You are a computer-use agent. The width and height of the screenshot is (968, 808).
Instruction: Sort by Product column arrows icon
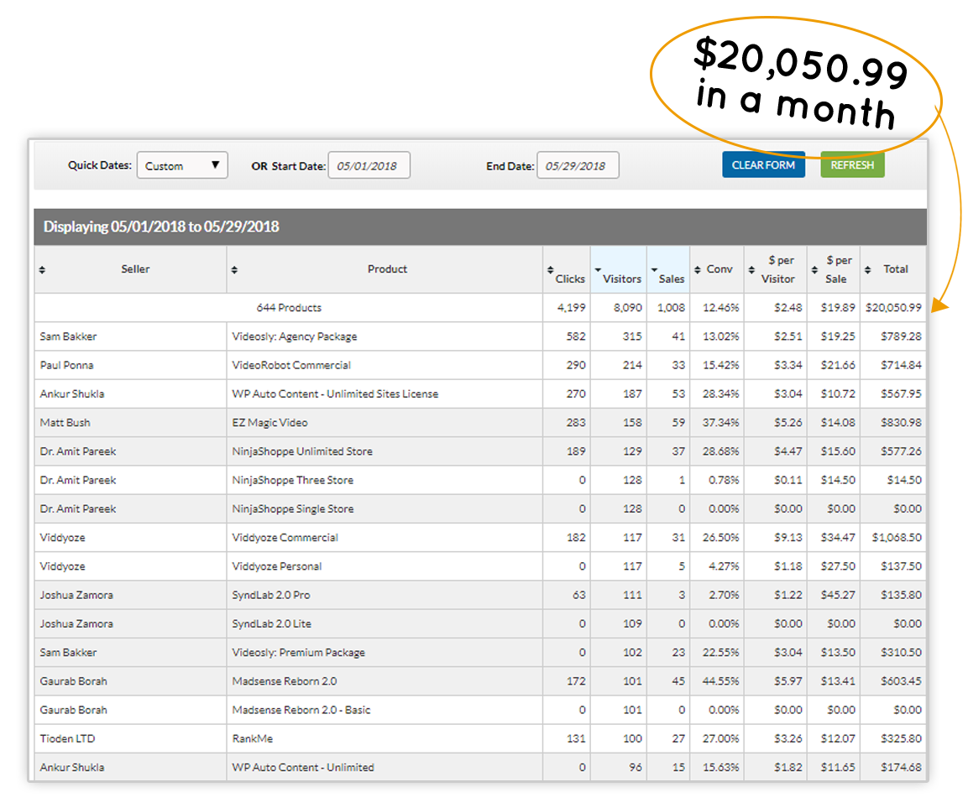tap(234, 269)
